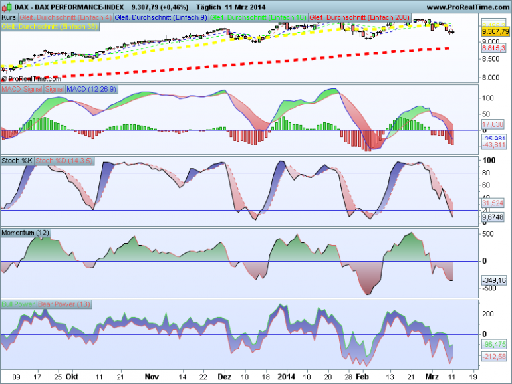Click the Stochastic %D value 31,524

click(493, 203)
